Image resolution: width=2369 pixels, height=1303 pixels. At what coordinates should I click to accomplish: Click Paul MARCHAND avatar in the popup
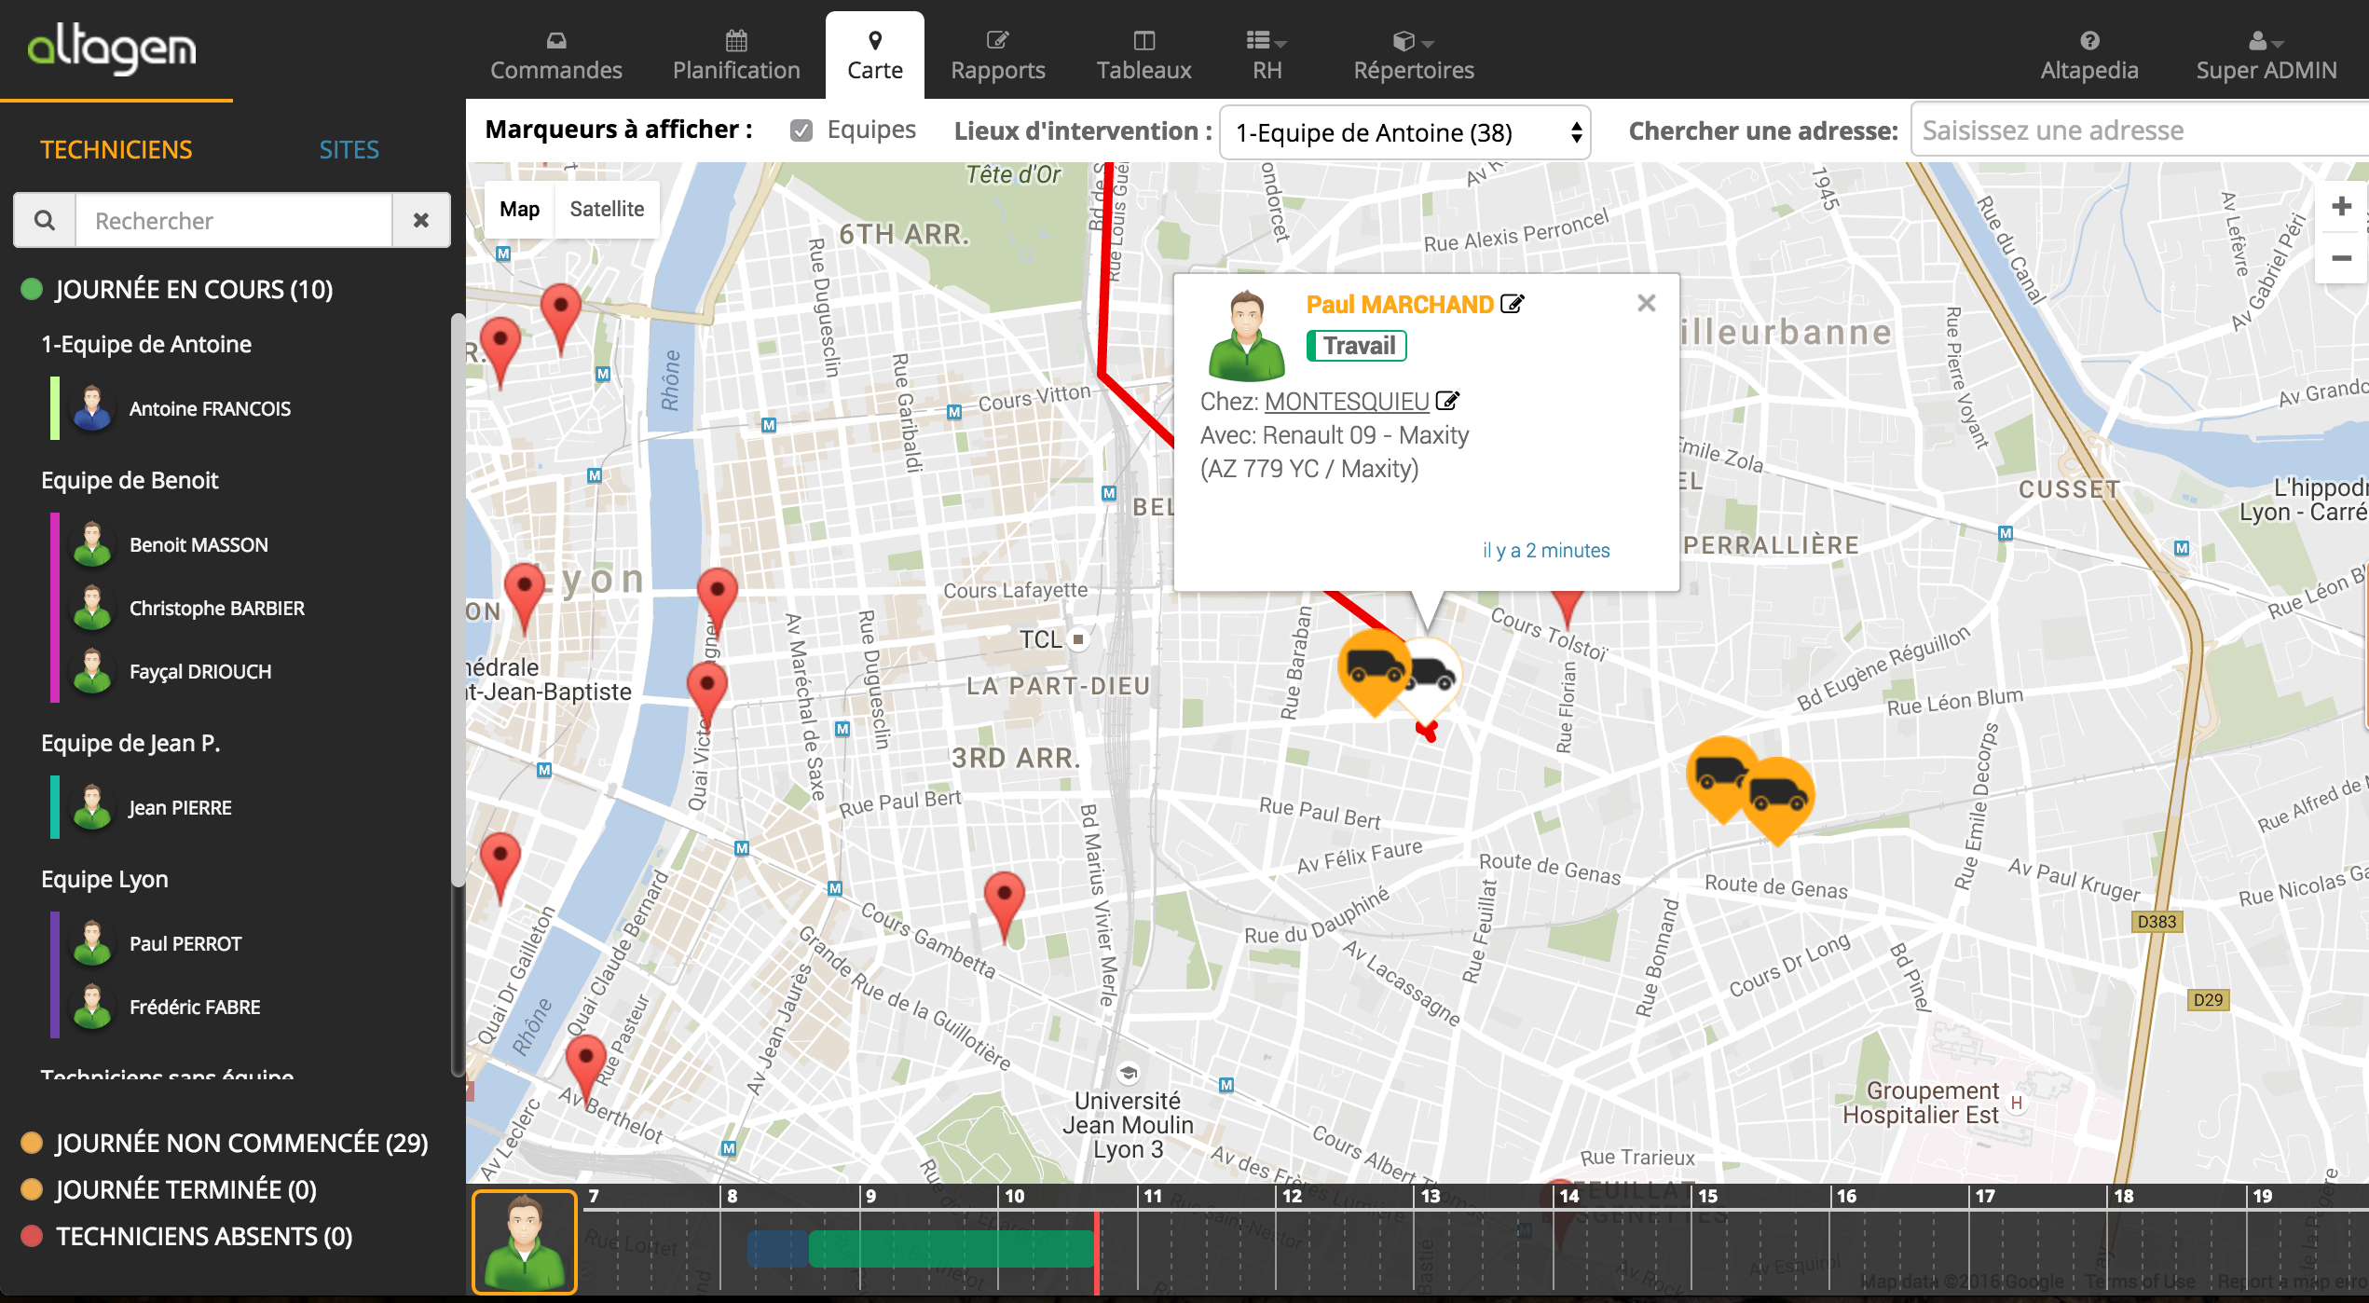point(1246,336)
